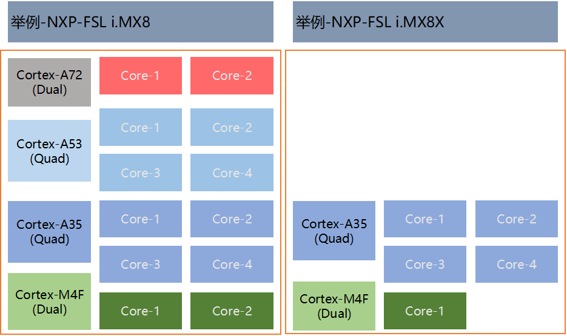Select the i.MX8 Cortex-A35 (Quad) block
Screen dimensions: 567x336
point(50,232)
